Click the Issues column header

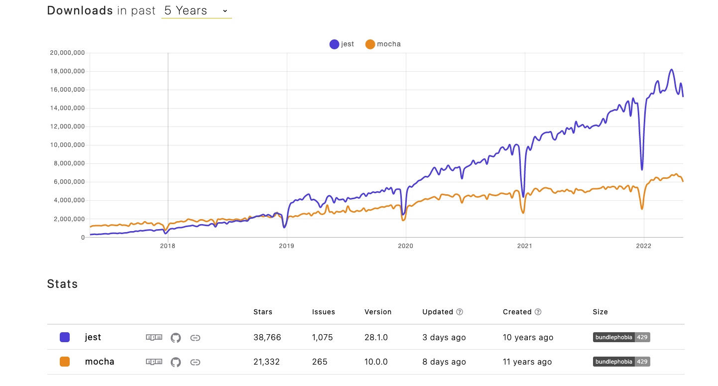pyautogui.click(x=324, y=312)
